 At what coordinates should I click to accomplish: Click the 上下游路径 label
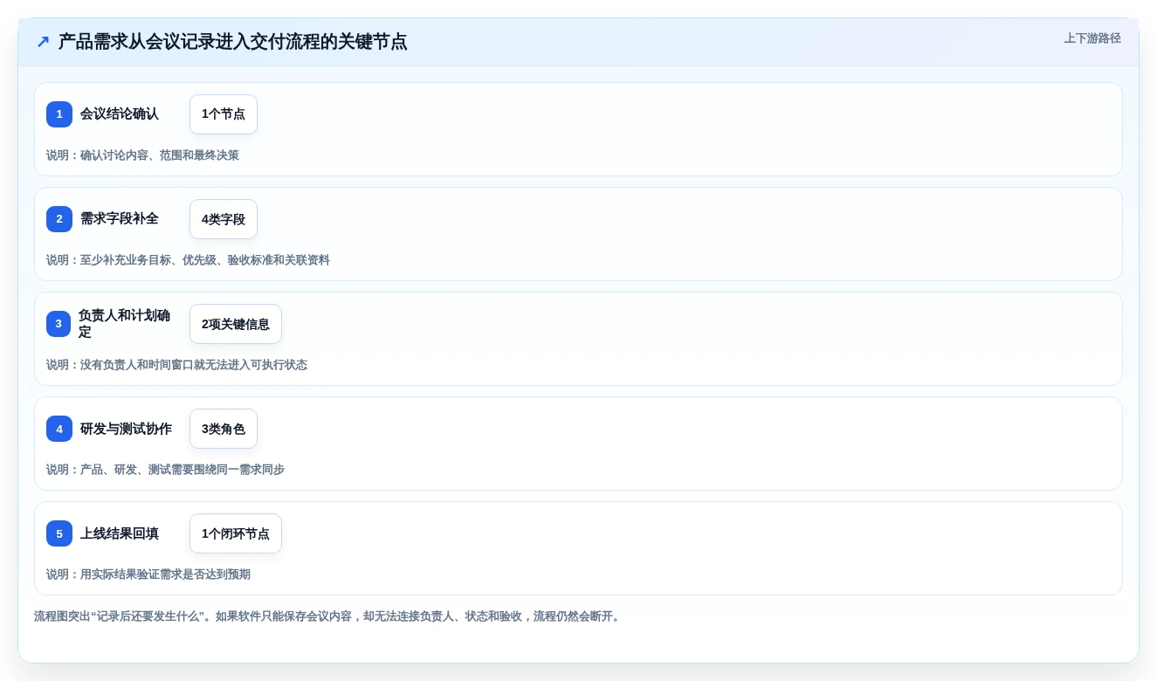click(x=1092, y=38)
